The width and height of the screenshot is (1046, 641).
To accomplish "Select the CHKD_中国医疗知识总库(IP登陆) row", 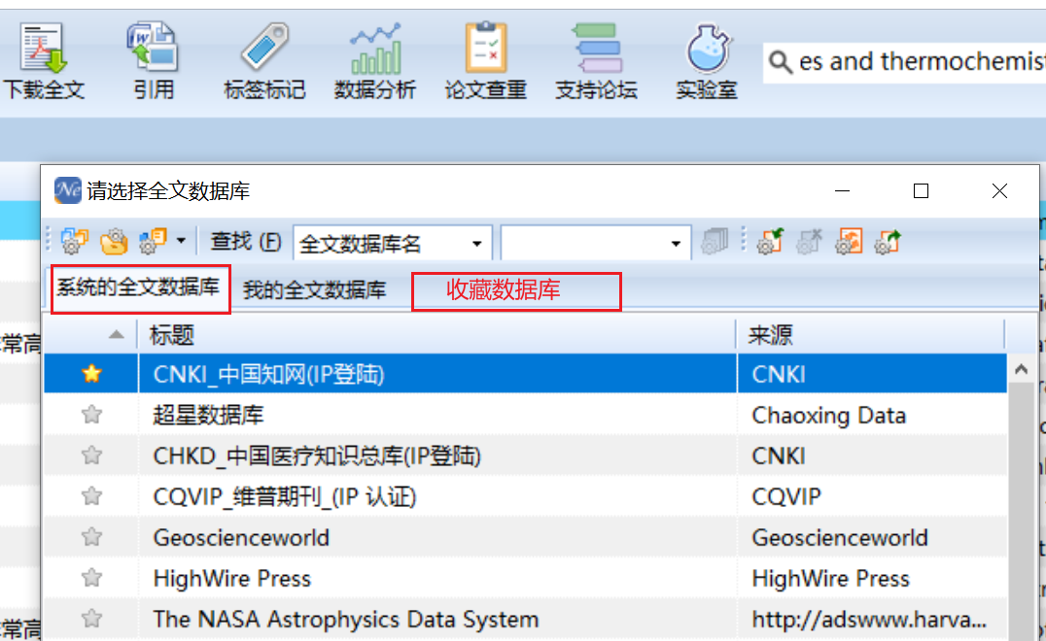I will 526,455.
